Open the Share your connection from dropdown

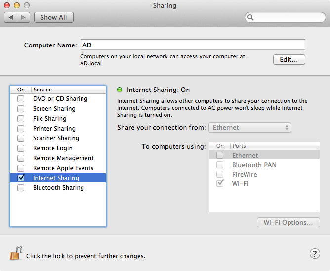(250, 127)
